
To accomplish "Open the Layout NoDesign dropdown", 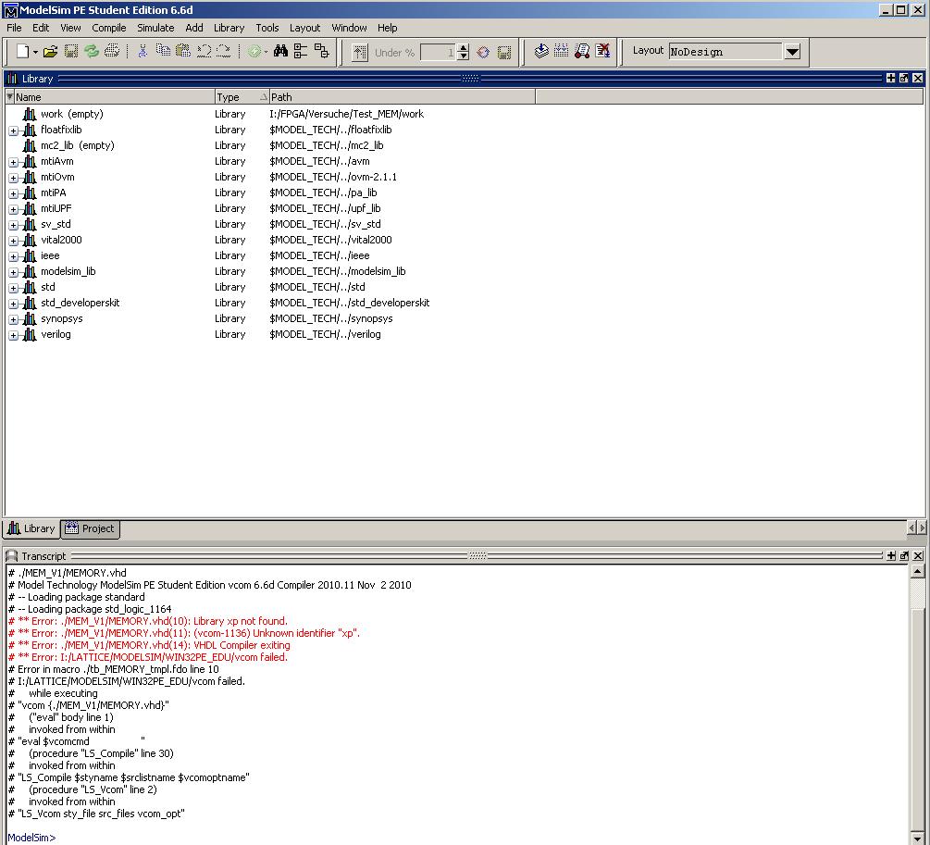I will click(x=792, y=52).
